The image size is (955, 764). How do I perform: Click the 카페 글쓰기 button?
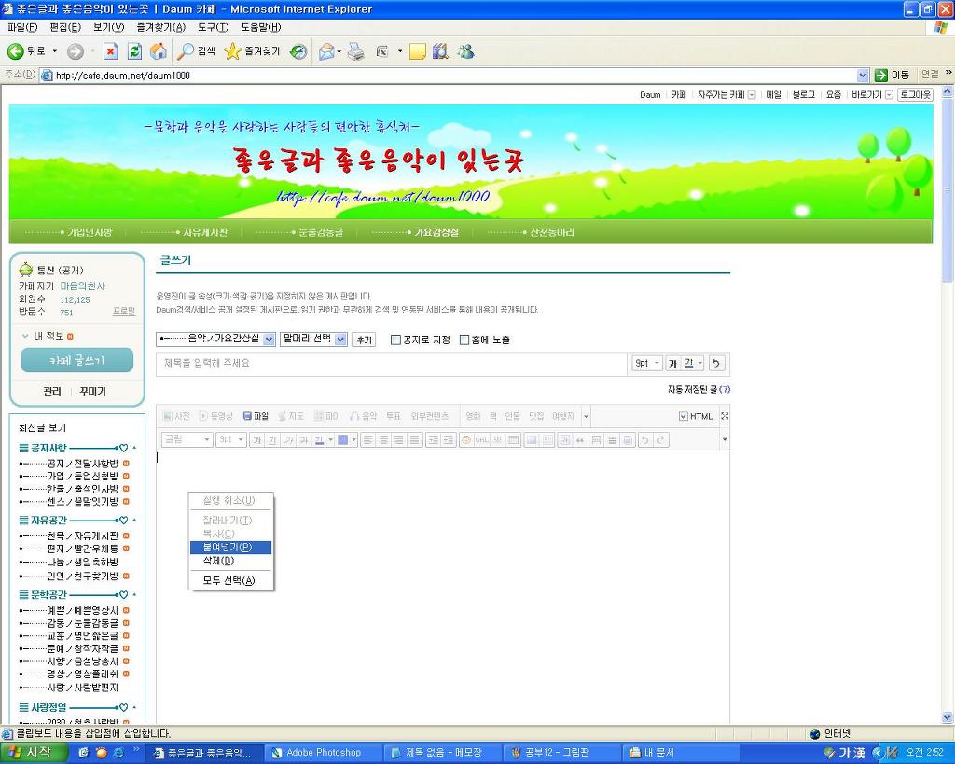(76, 360)
